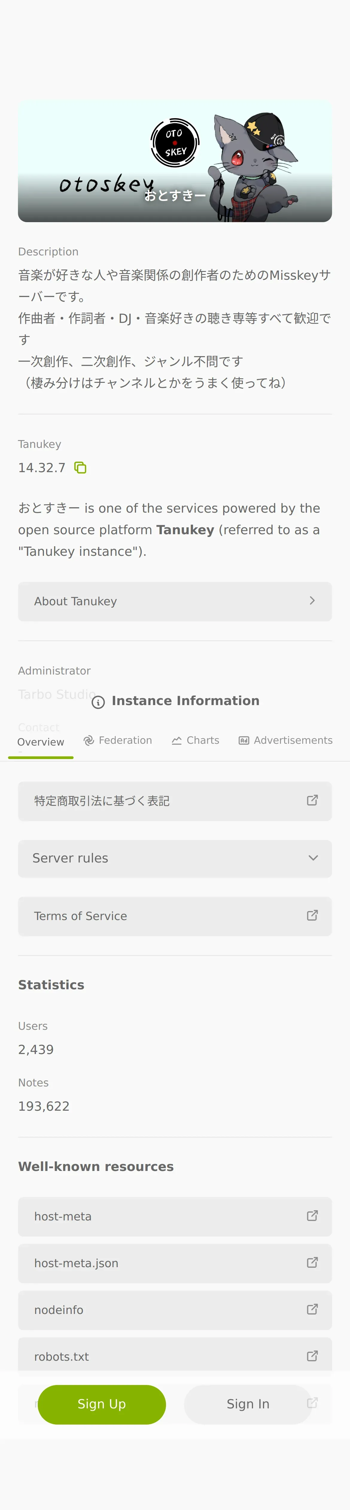The height and width of the screenshot is (1510, 350).
Task: Click the Server rules dropdown chevron
Action: click(313, 858)
